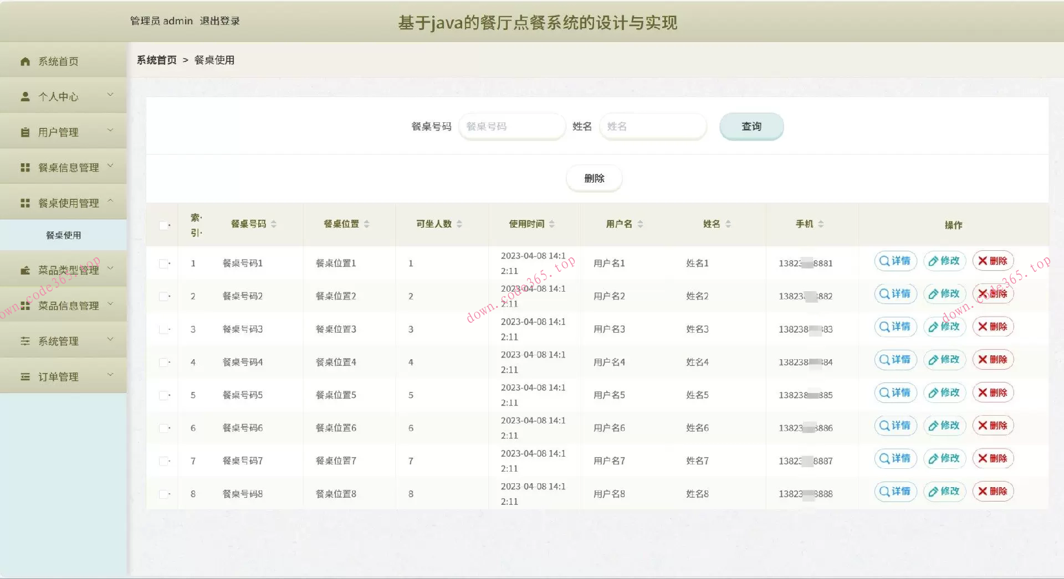
Task: Select the 餐桌使用 submenu item
Action: (x=63, y=235)
